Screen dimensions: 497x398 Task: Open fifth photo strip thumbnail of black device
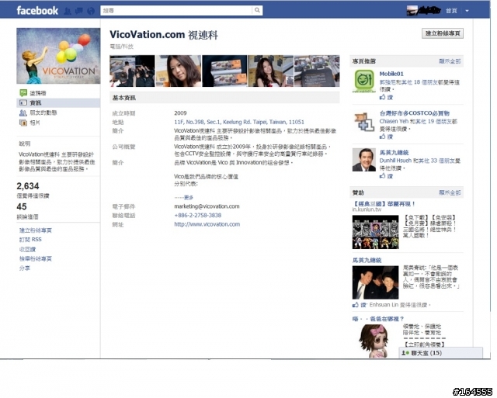[x=317, y=71]
